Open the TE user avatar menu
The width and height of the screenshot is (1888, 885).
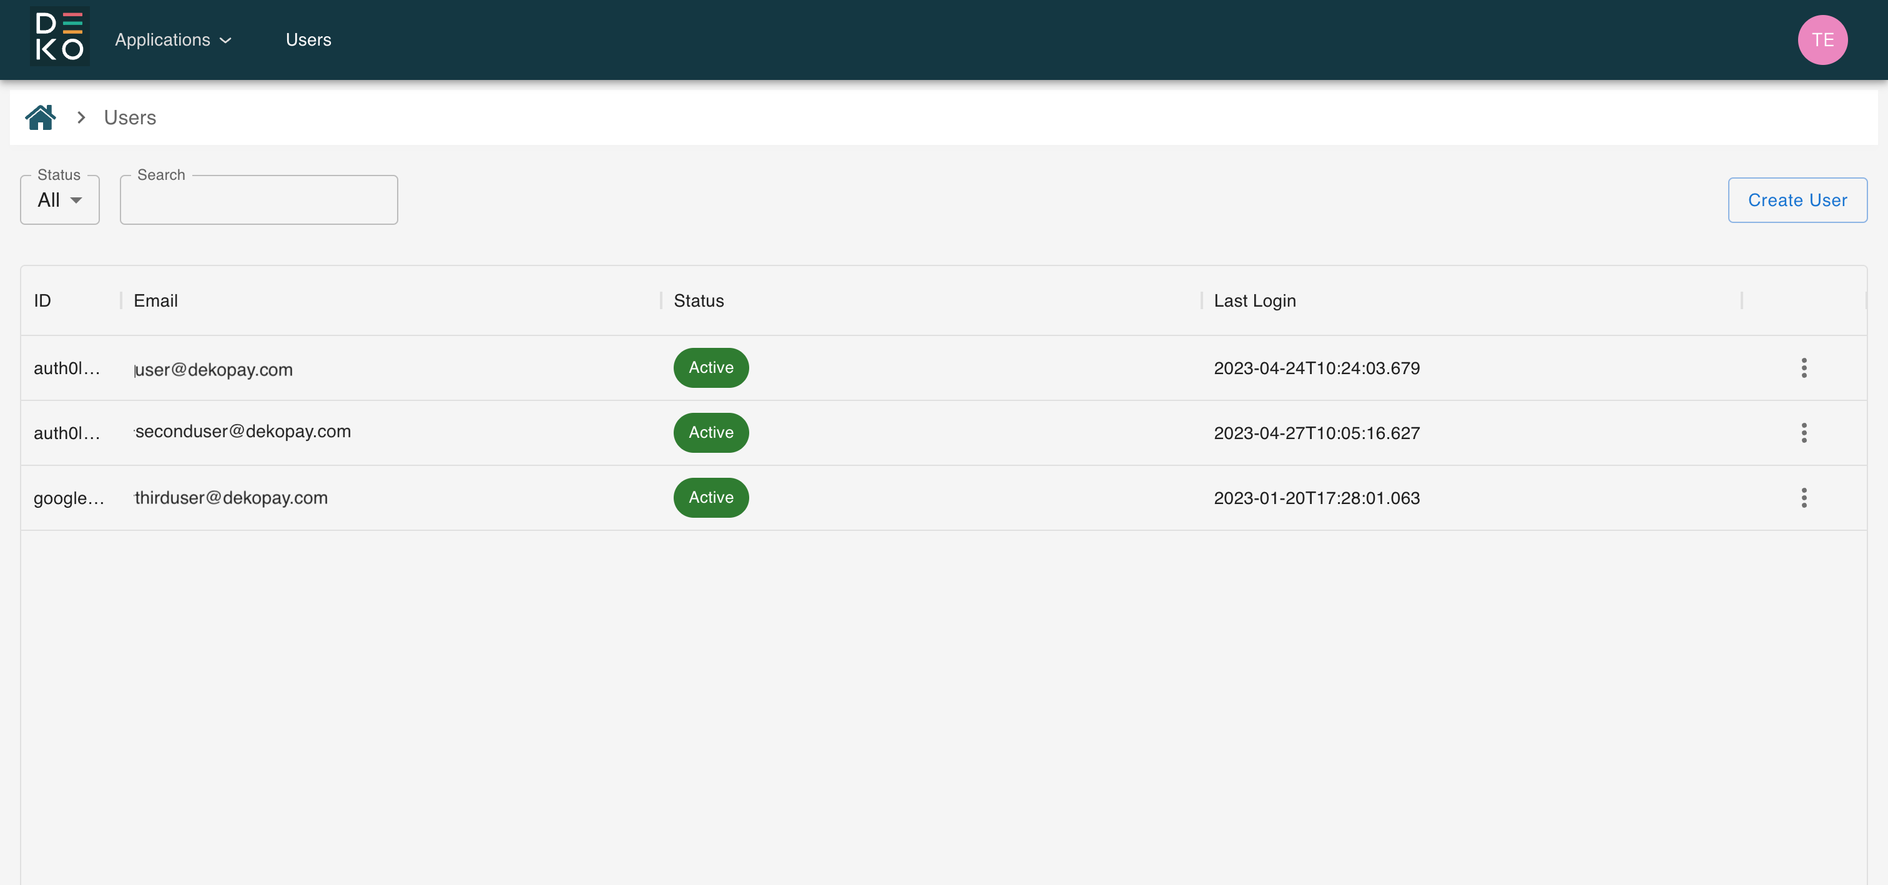pyautogui.click(x=1822, y=39)
